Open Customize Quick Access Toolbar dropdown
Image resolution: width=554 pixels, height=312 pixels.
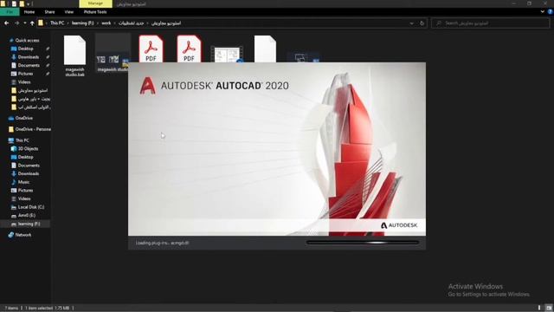click(x=29, y=4)
